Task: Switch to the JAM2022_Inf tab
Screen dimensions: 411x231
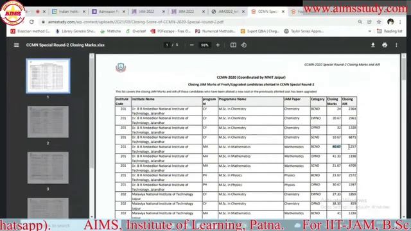Action: [x=225, y=12]
